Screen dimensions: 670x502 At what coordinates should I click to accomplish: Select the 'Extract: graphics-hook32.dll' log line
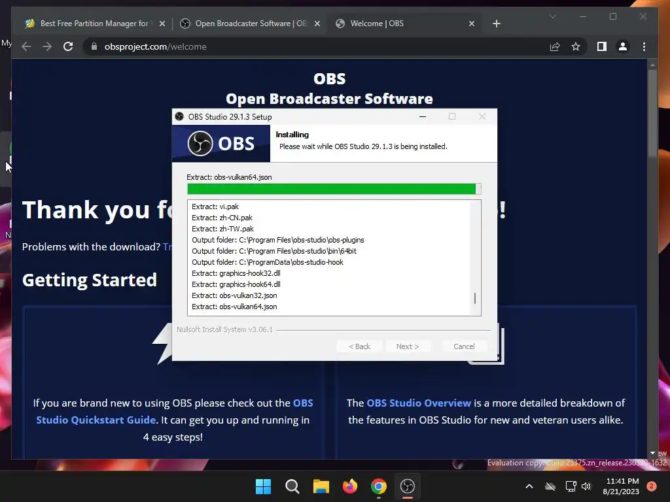tap(236, 273)
